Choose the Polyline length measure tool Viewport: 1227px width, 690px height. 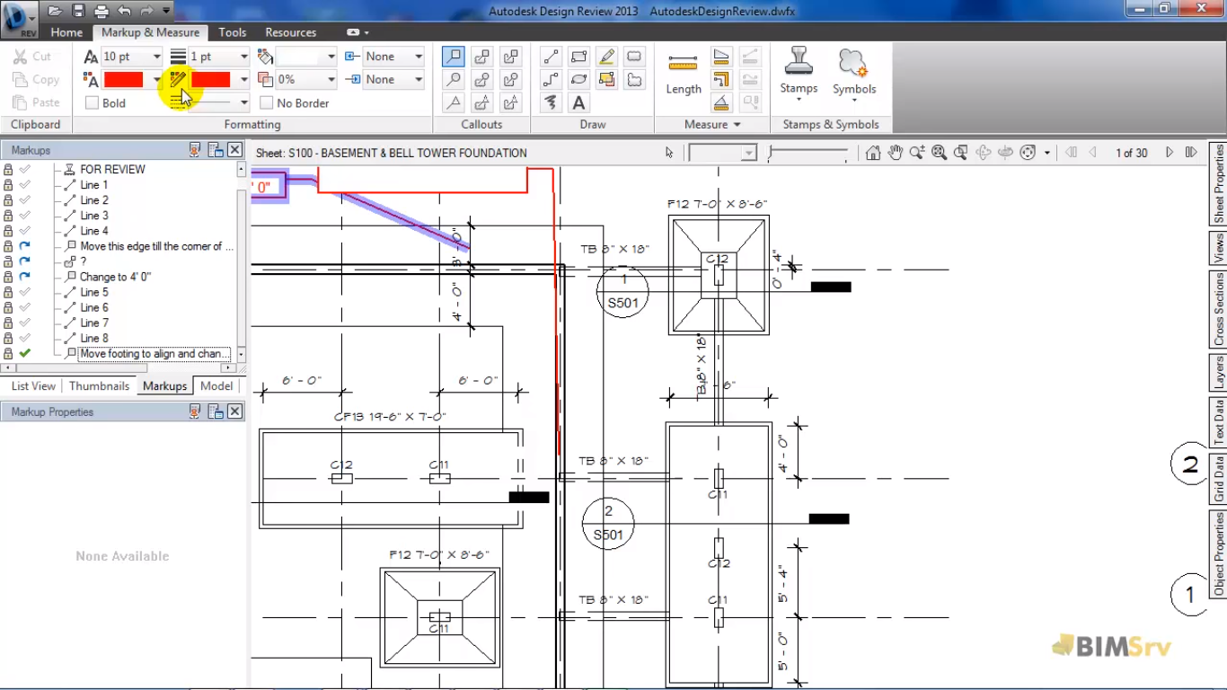coord(721,80)
